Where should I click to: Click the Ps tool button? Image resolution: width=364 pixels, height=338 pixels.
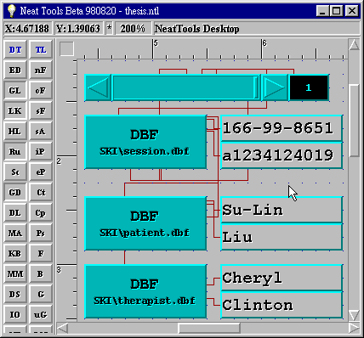click(41, 233)
